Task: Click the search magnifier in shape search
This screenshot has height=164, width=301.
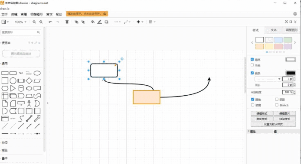Action: (x=39, y=32)
